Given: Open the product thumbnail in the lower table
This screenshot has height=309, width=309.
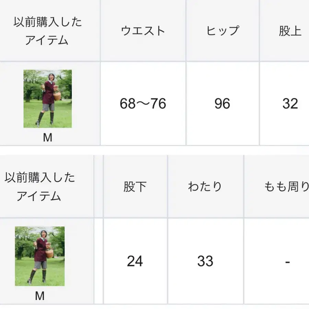Looking at the screenshot, I should 40,256.
